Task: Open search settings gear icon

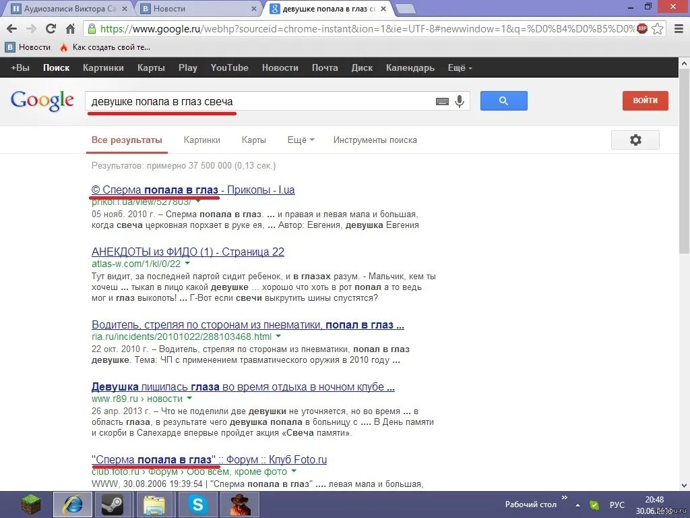Action: tap(635, 140)
